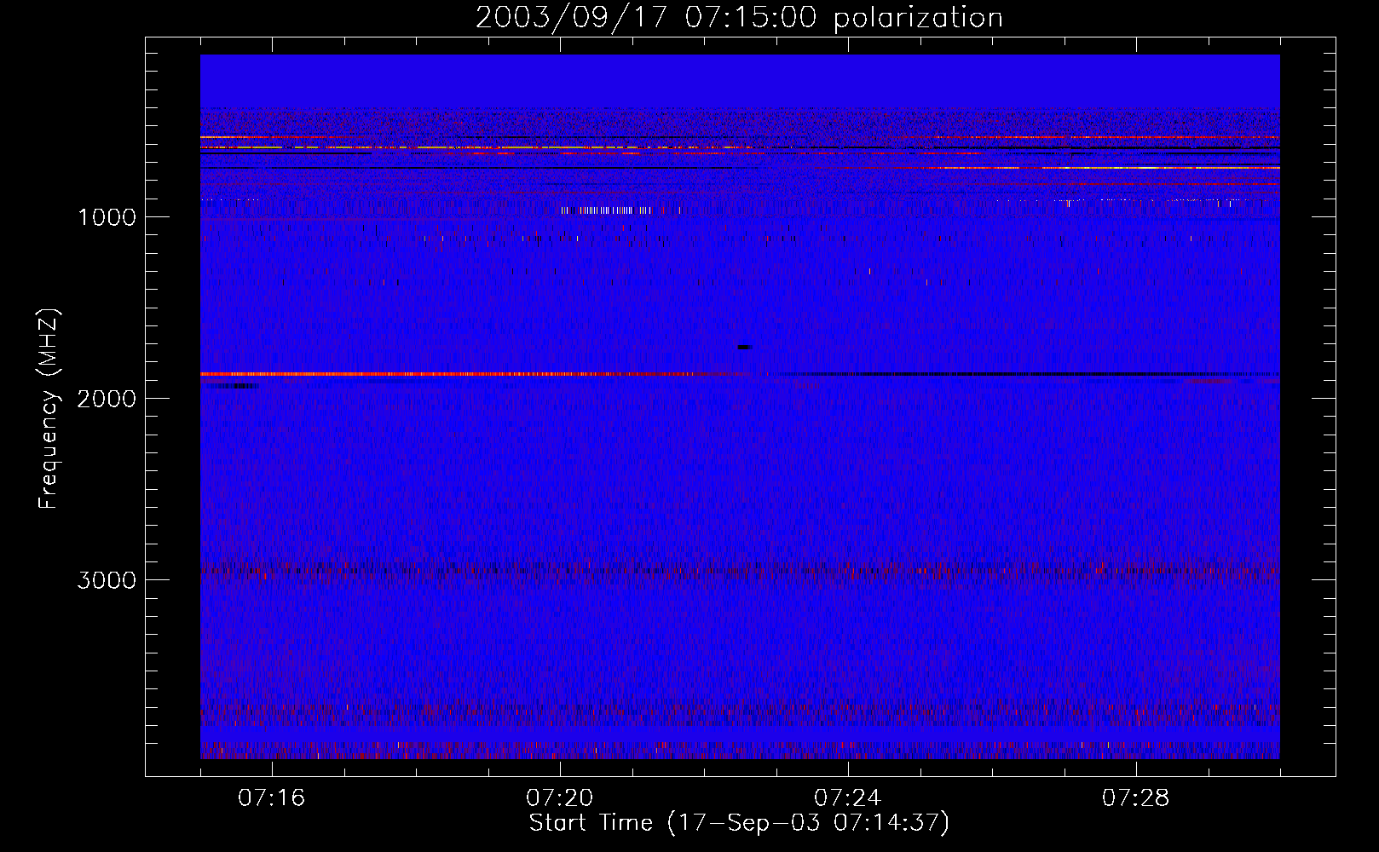Click the 07:16 time tick label
Screen dimensions: 1379x852
(x=272, y=797)
